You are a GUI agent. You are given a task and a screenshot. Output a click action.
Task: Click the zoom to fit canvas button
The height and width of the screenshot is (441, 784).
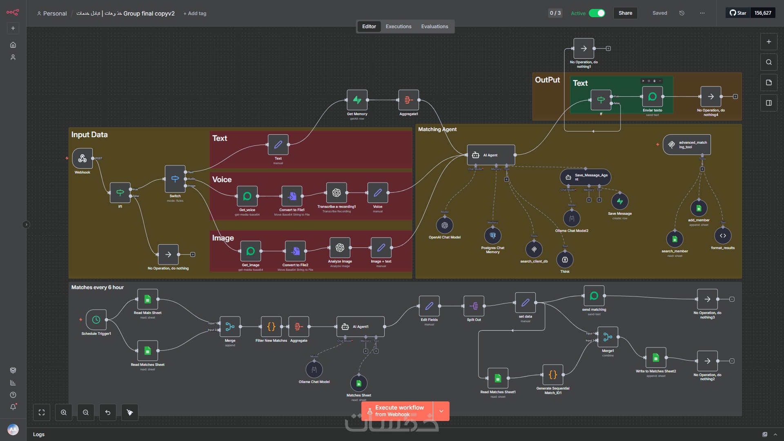point(42,412)
